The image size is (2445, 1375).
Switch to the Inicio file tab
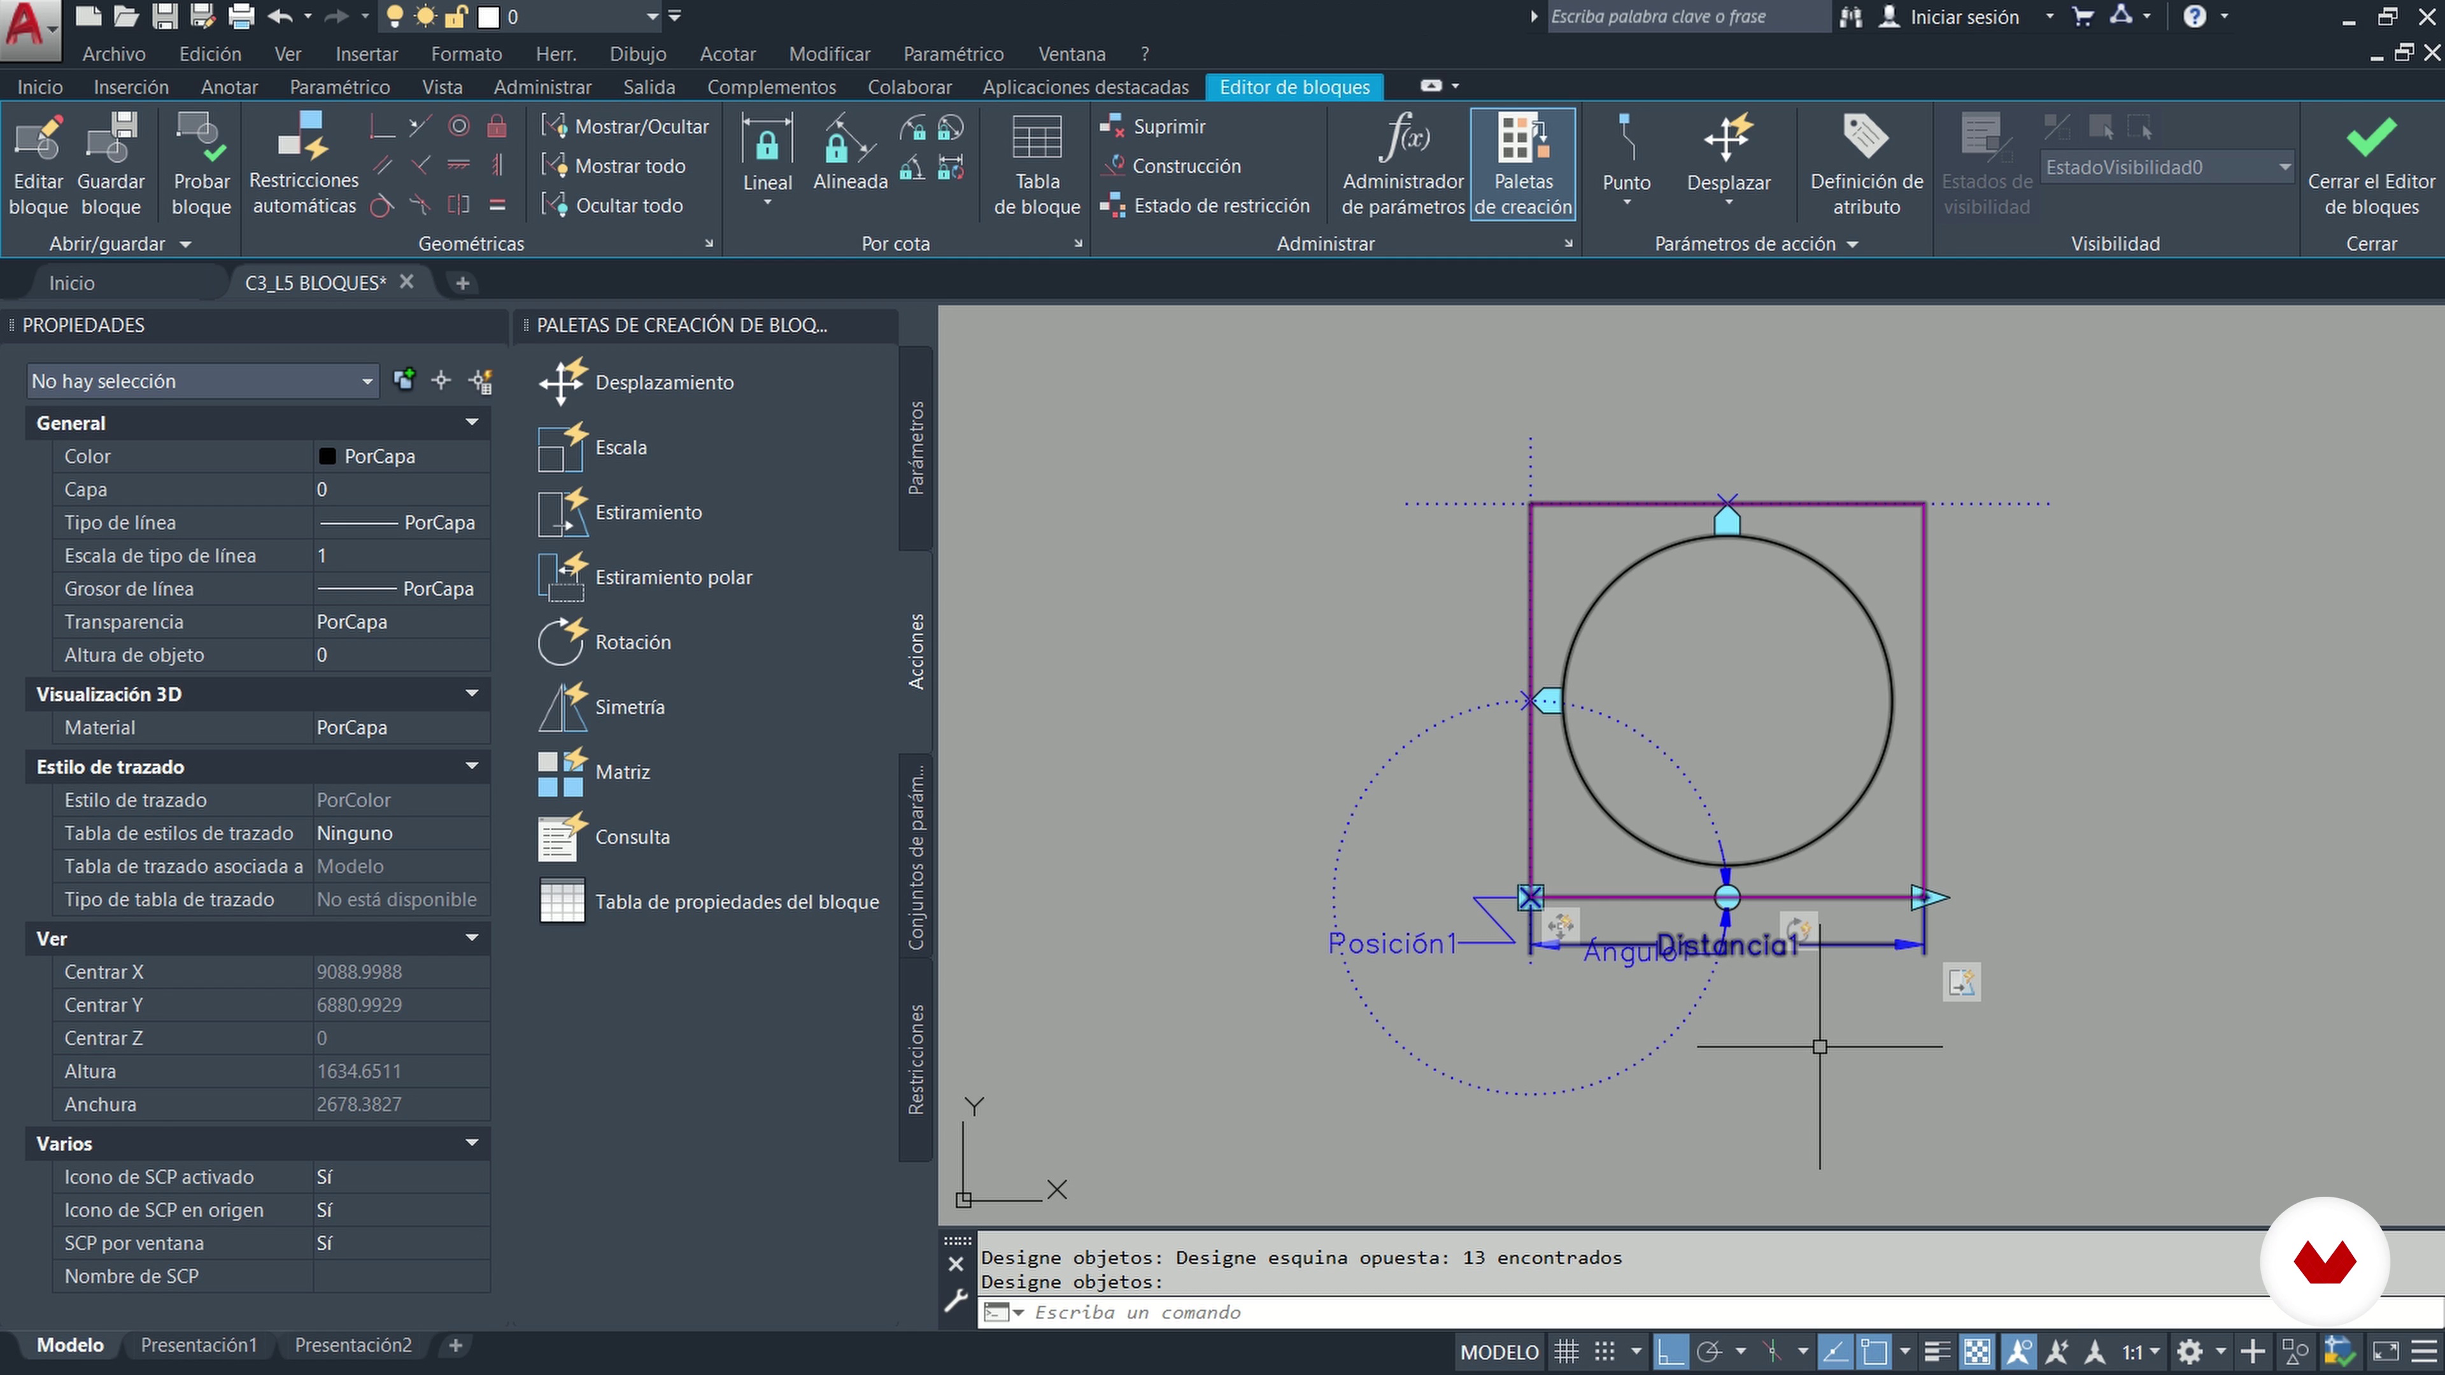[x=72, y=283]
